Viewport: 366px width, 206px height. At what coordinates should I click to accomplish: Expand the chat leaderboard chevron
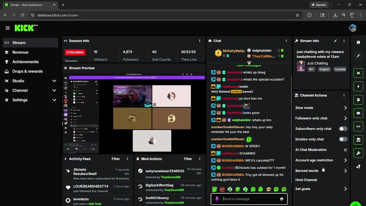click(x=249, y=63)
